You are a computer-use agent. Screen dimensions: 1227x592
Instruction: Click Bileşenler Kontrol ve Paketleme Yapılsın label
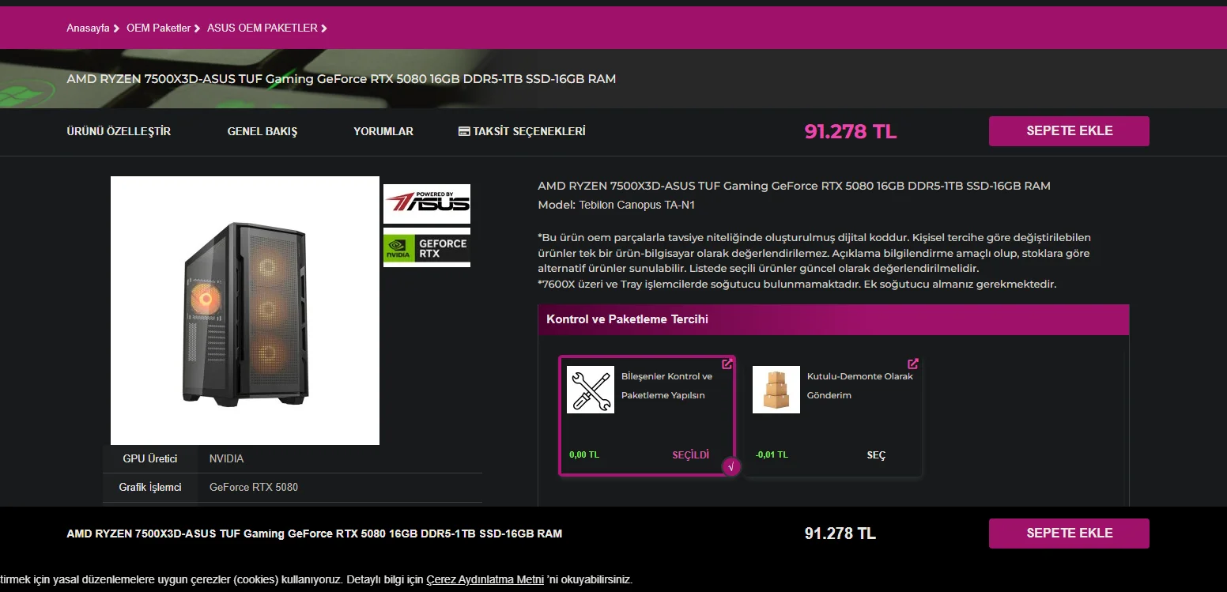click(x=666, y=386)
